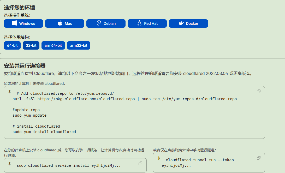Click the Red Hat penguin icon

pyautogui.click(x=139, y=23)
